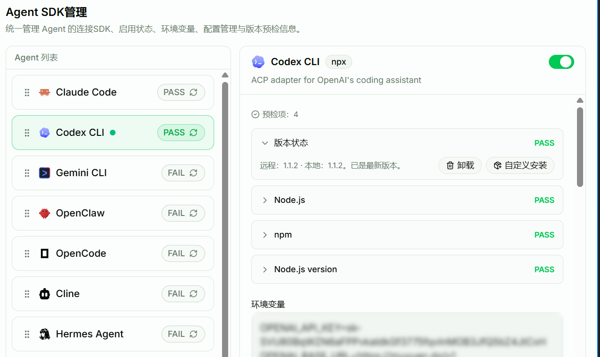Select Claude Code in the agent list

[x=113, y=92]
